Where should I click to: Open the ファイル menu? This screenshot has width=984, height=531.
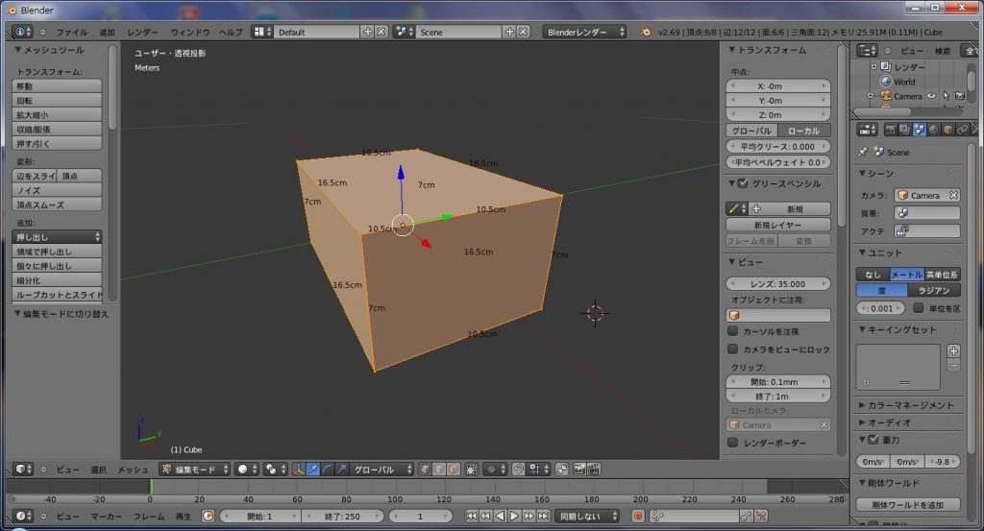tap(71, 32)
